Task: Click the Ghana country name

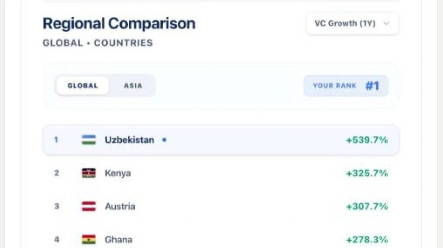Action: [118, 239]
